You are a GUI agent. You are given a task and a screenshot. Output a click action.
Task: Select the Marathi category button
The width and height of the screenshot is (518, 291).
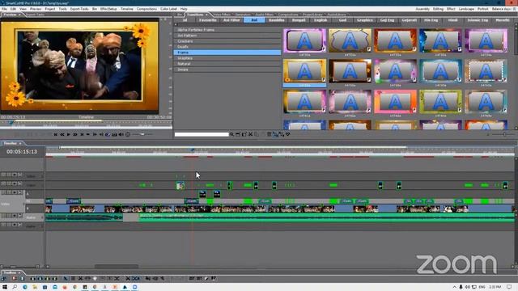pyautogui.click(x=502, y=20)
